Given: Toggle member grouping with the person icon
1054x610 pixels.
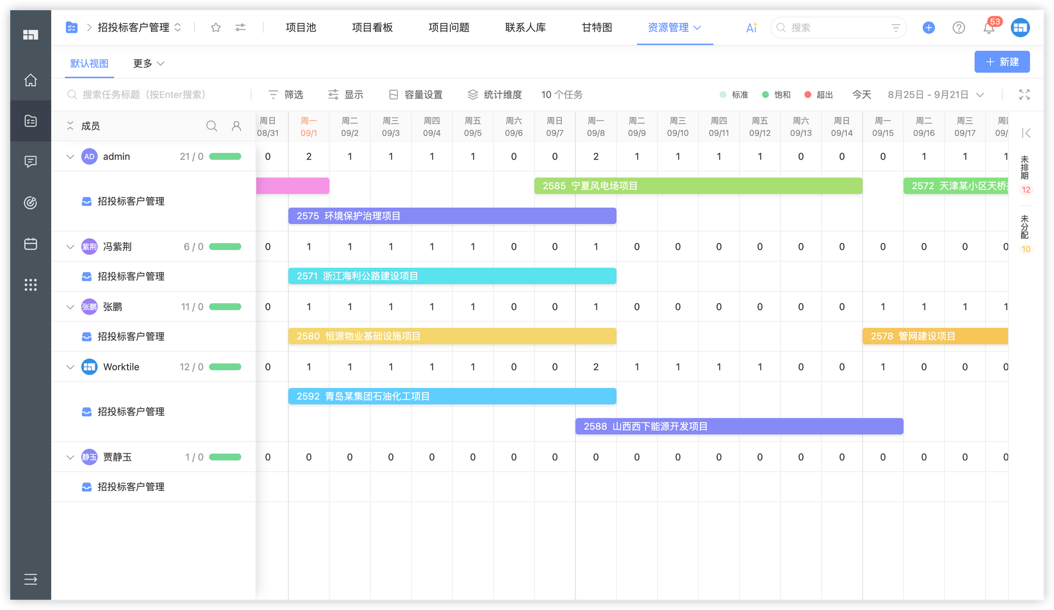Looking at the screenshot, I should [236, 126].
